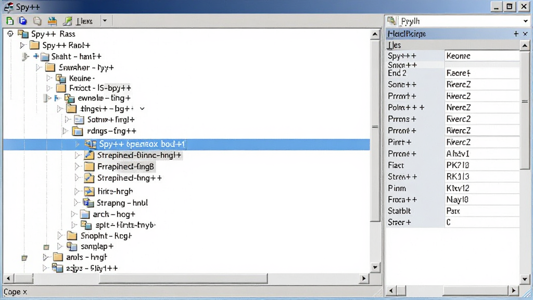This screenshot has width=533, height=300.
Task: Click the Alhav1 value cell
Action: [482, 154]
